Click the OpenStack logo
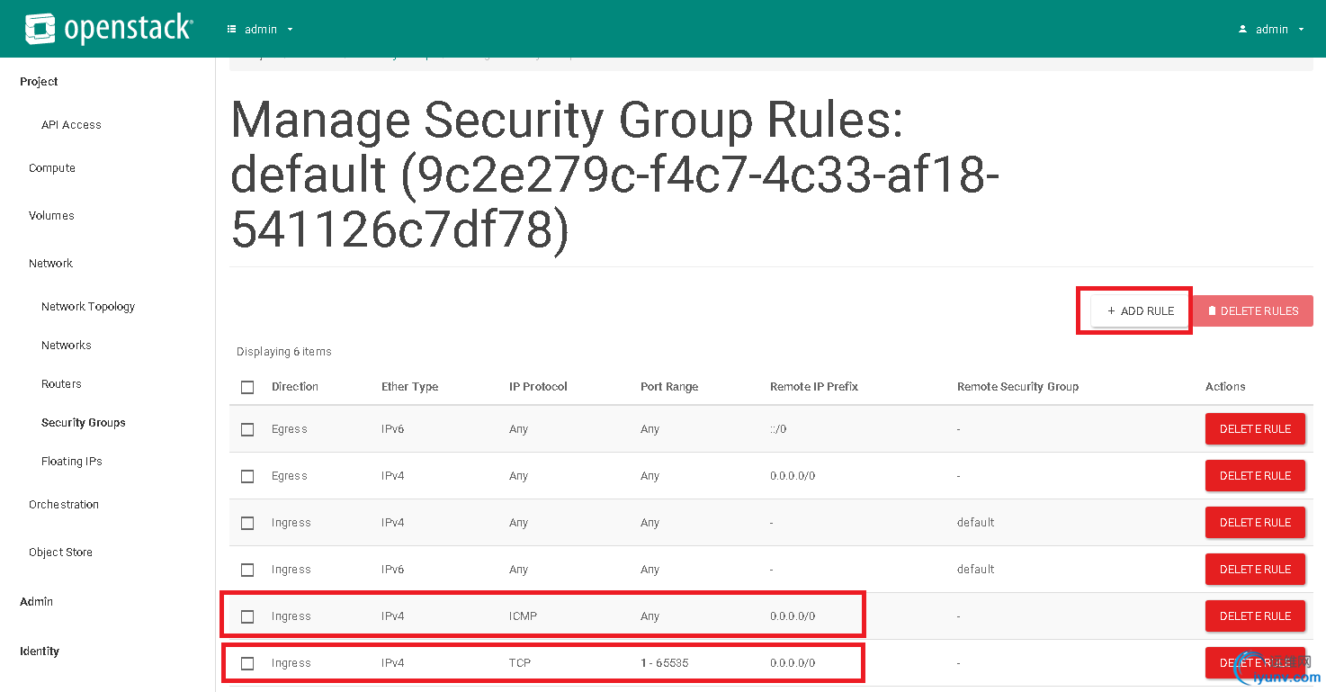Image resolution: width=1326 pixels, height=692 pixels. click(109, 29)
